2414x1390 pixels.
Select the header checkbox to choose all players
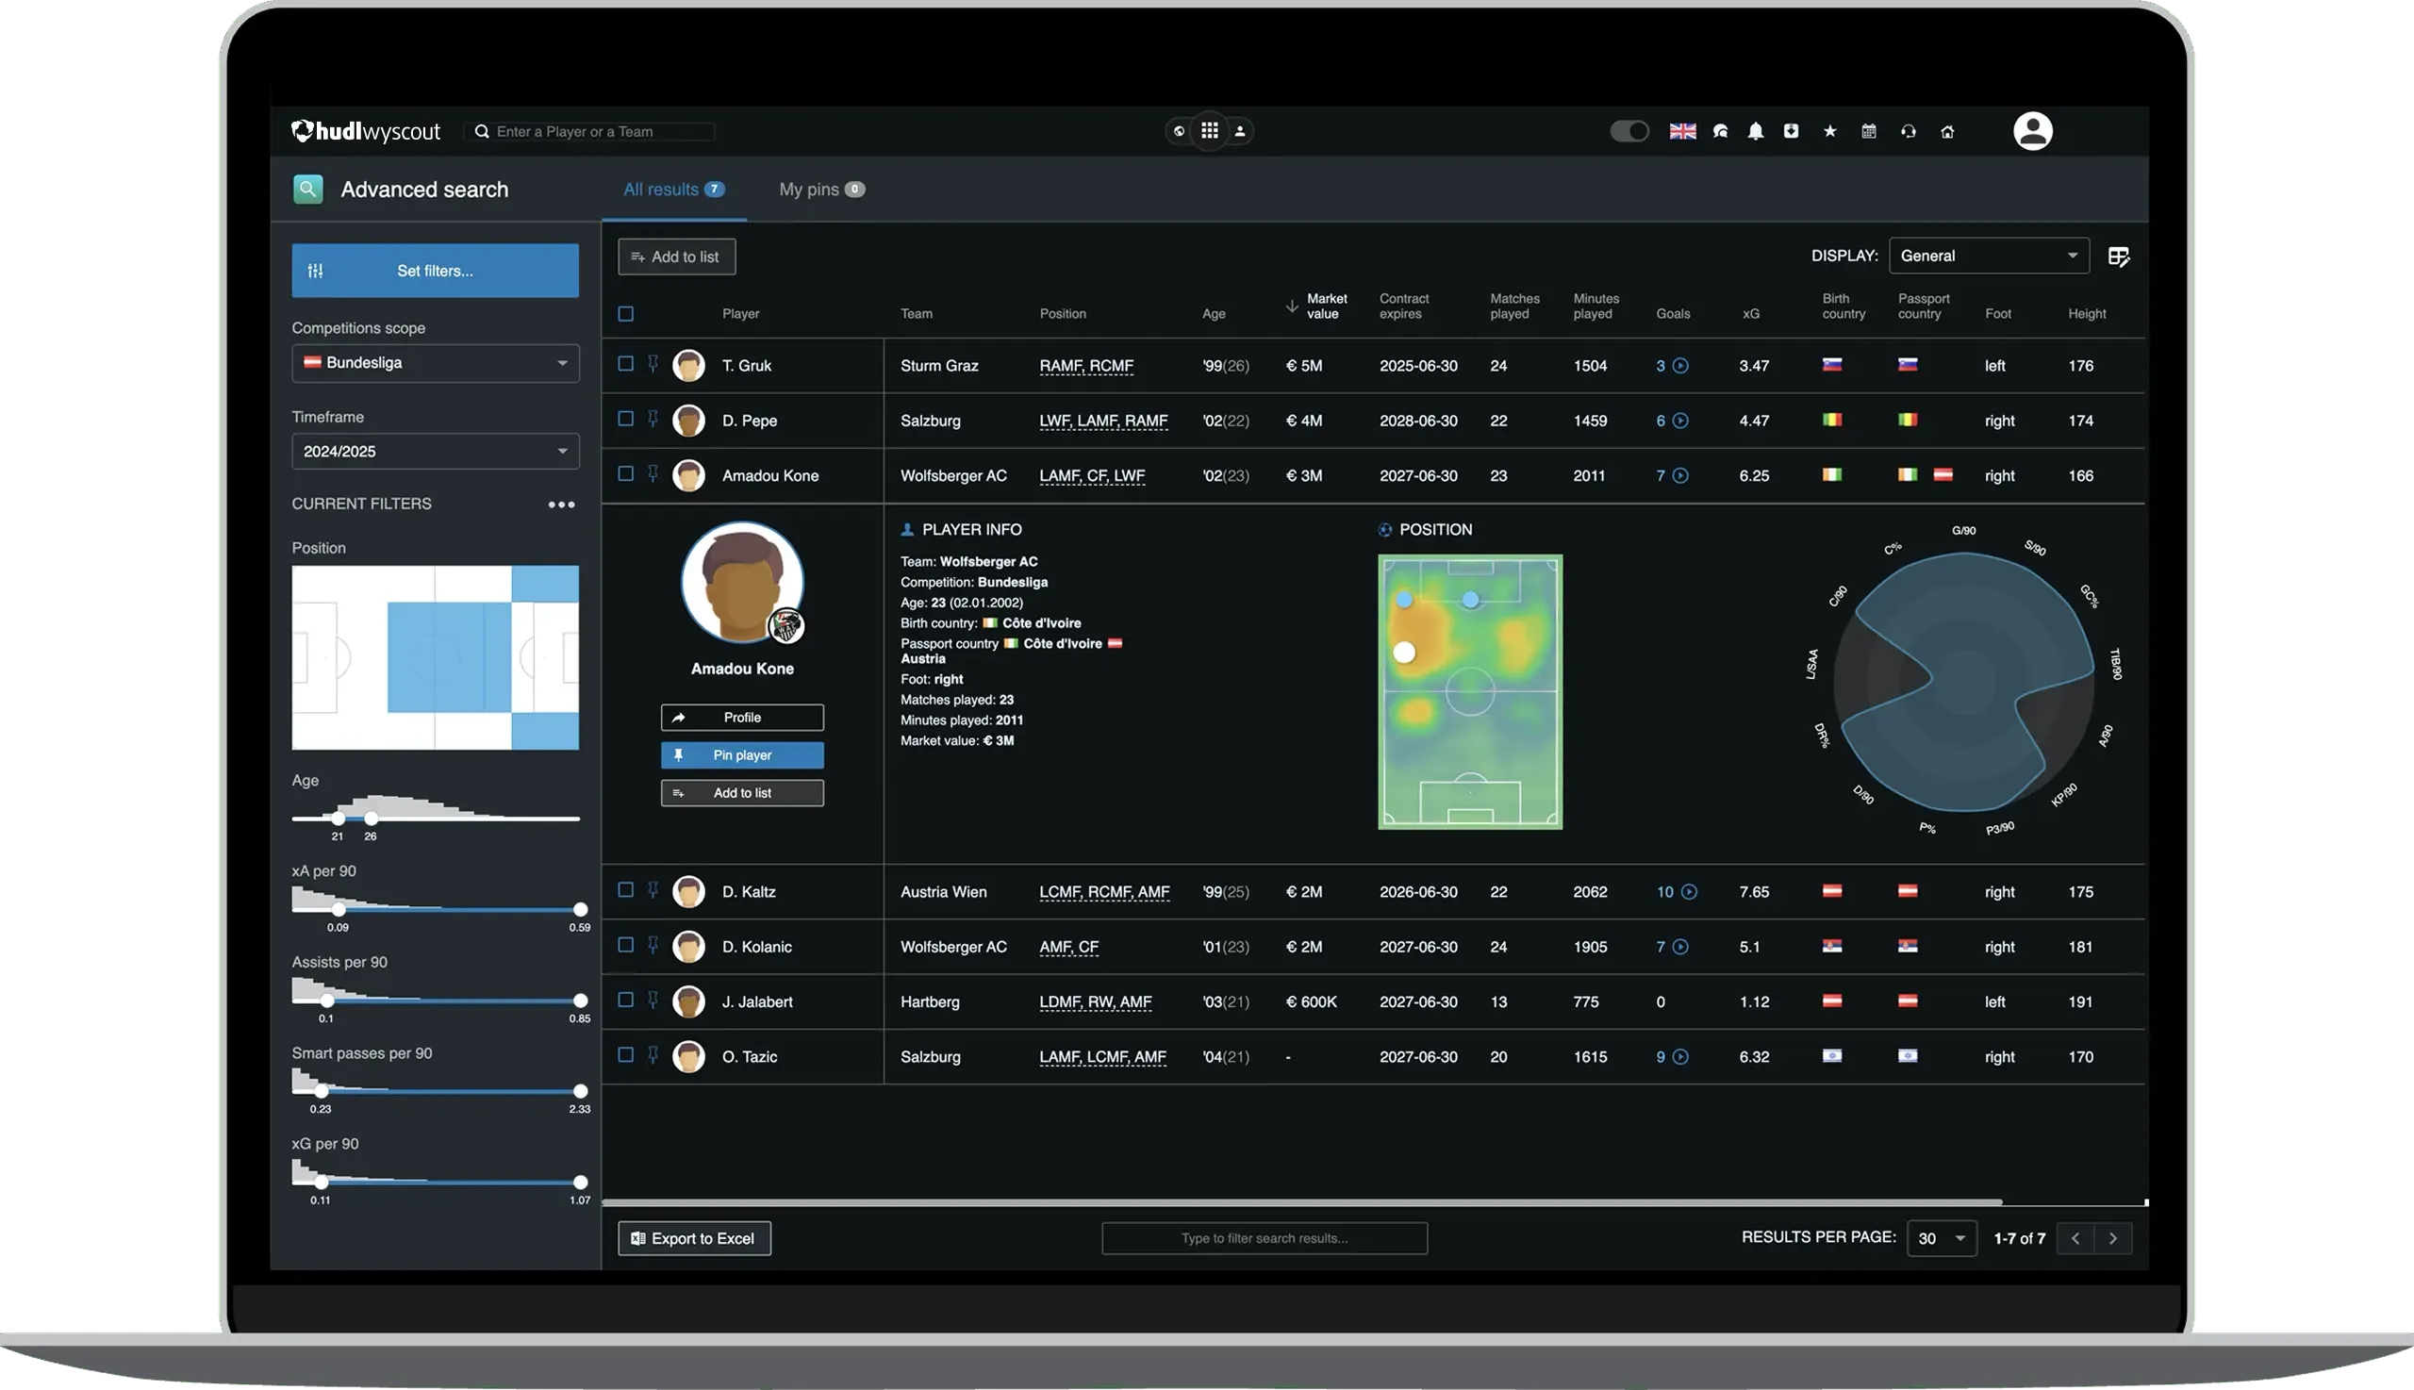[x=627, y=313]
